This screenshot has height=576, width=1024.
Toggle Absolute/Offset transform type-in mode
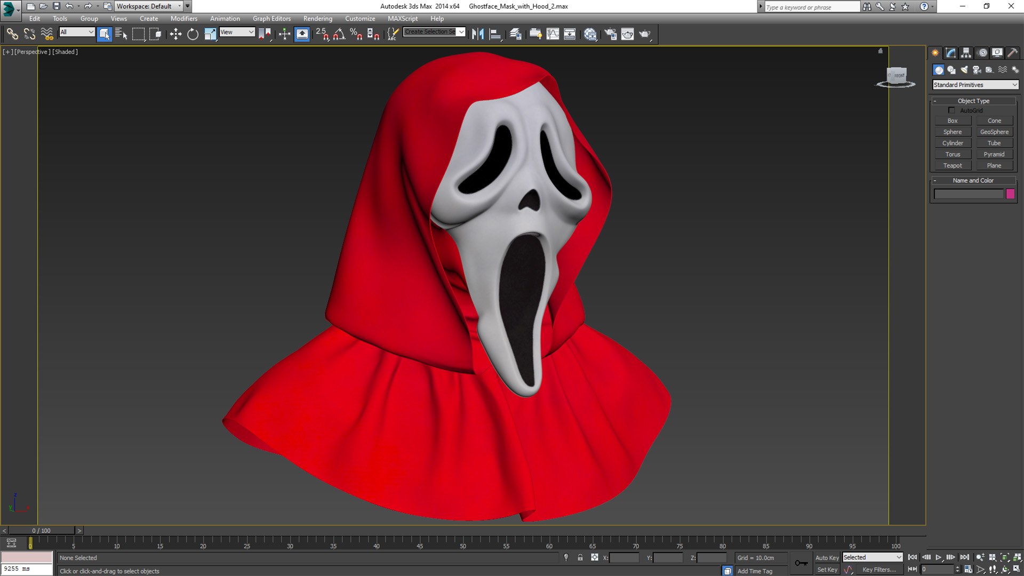pyautogui.click(x=595, y=557)
